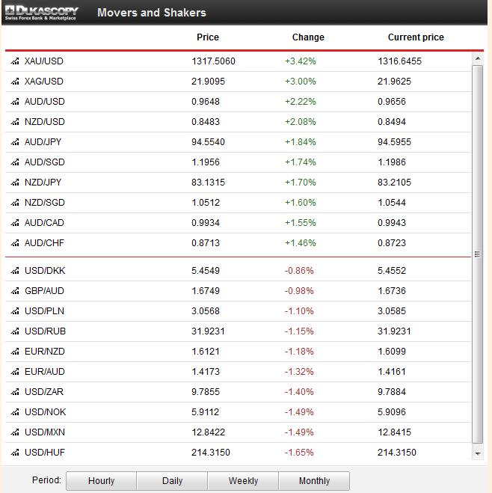Click the vertical scrollbar thumb grip

[478, 254]
